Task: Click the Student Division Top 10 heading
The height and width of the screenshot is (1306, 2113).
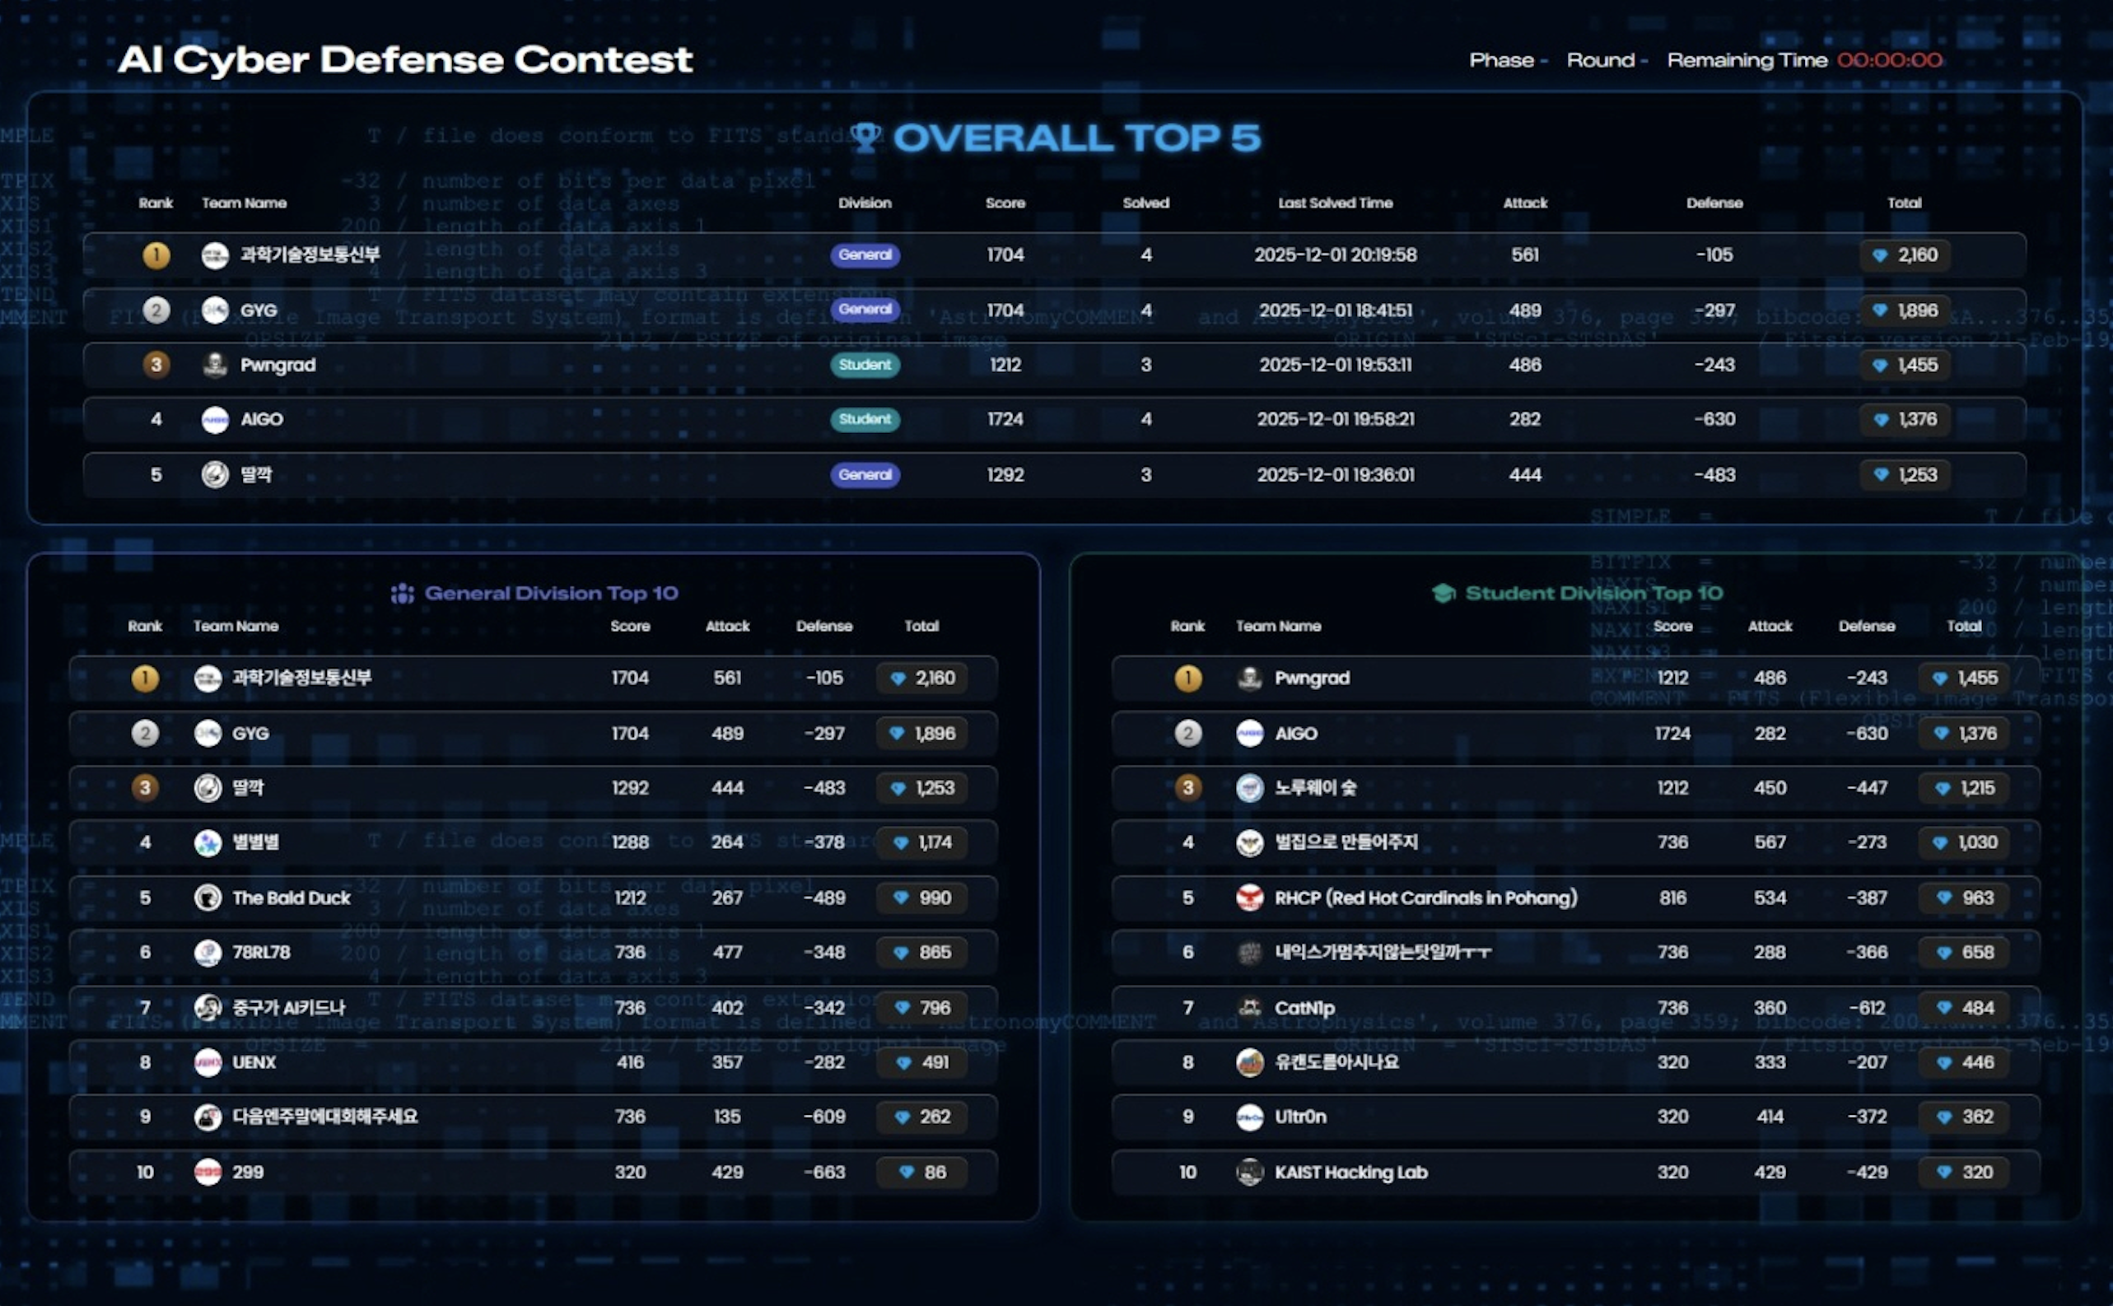Action: point(1593,594)
